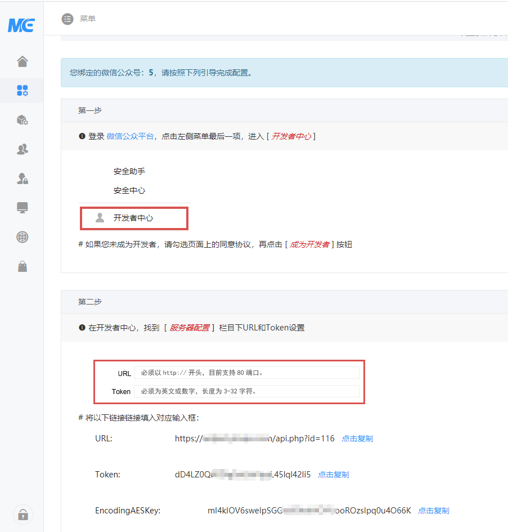The height and width of the screenshot is (532, 508).
Task: Click 点击复制 next to the URL
Action: click(x=357, y=439)
